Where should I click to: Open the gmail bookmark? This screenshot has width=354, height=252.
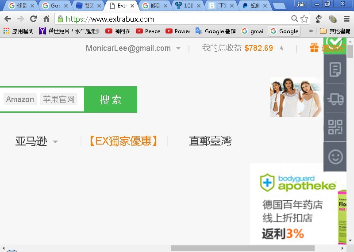[x=253, y=31]
